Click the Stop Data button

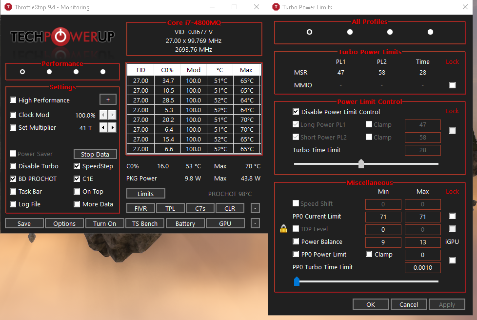95,154
